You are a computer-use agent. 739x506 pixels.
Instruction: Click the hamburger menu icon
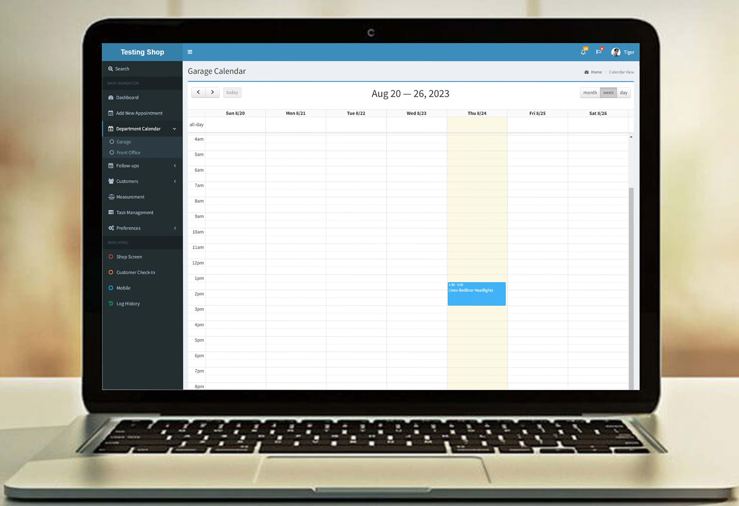click(190, 52)
